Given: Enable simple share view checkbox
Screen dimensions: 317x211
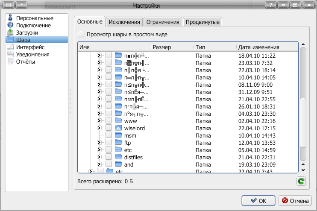Looking at the screenshot, I should (x=81, y=35).
